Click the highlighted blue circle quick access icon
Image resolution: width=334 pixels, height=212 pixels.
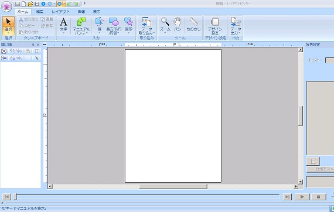click(x=59, y=4)
